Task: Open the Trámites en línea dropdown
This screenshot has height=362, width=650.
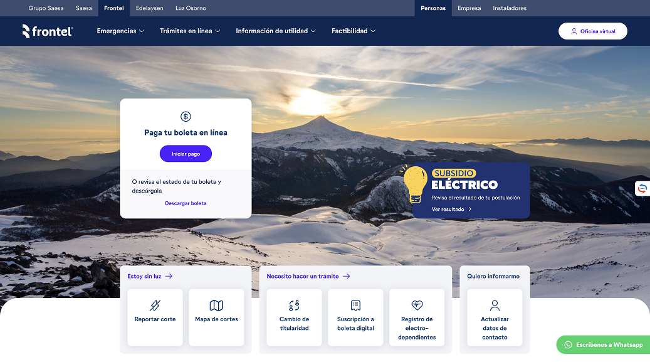Action: click(190, 31)
